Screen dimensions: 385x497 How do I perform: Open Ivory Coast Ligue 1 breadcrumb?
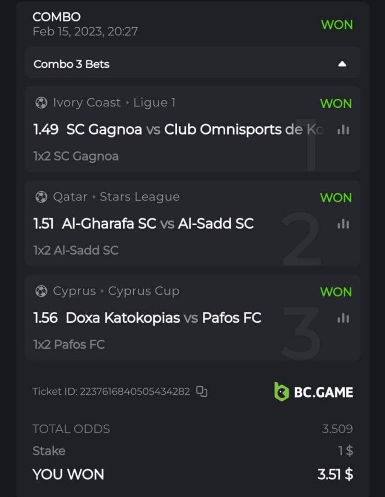tap(114, 103)
